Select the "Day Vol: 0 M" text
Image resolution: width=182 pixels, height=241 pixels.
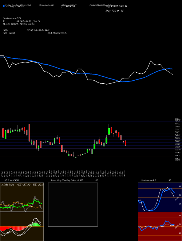pos(114,11)
